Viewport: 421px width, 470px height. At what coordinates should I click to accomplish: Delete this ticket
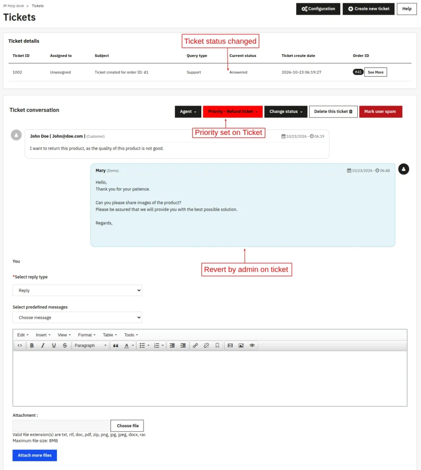[333, 112]
